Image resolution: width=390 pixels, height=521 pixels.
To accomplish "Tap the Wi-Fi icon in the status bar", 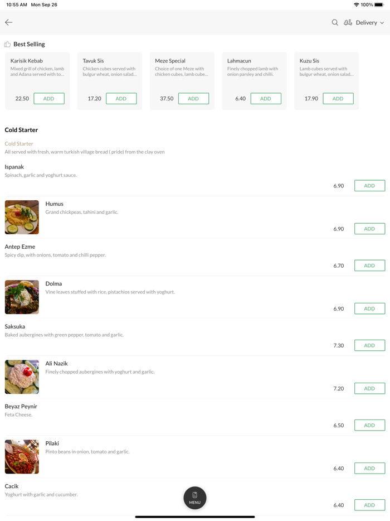I will click(357, 4).
